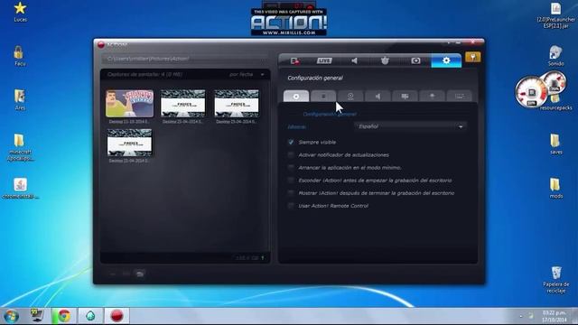Select the second screenshot thumbnail in the top row

click(183, 104)
